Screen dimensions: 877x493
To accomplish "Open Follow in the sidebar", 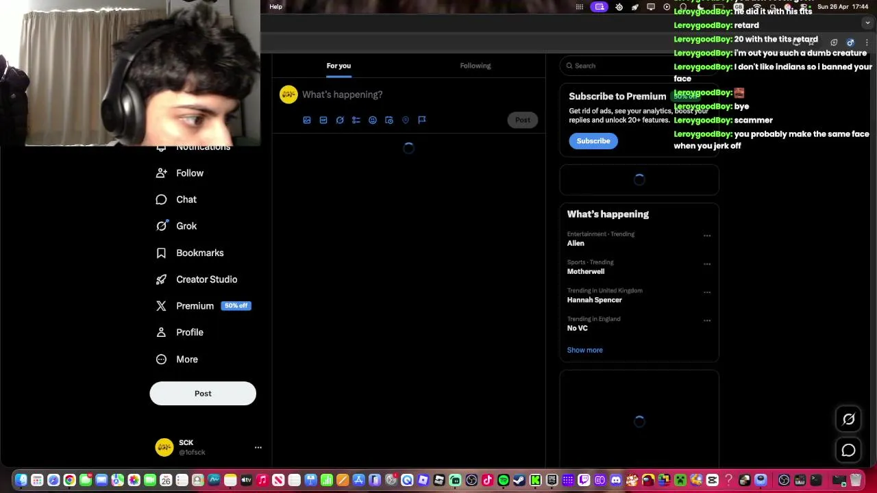I will click(x=180, y=173).
